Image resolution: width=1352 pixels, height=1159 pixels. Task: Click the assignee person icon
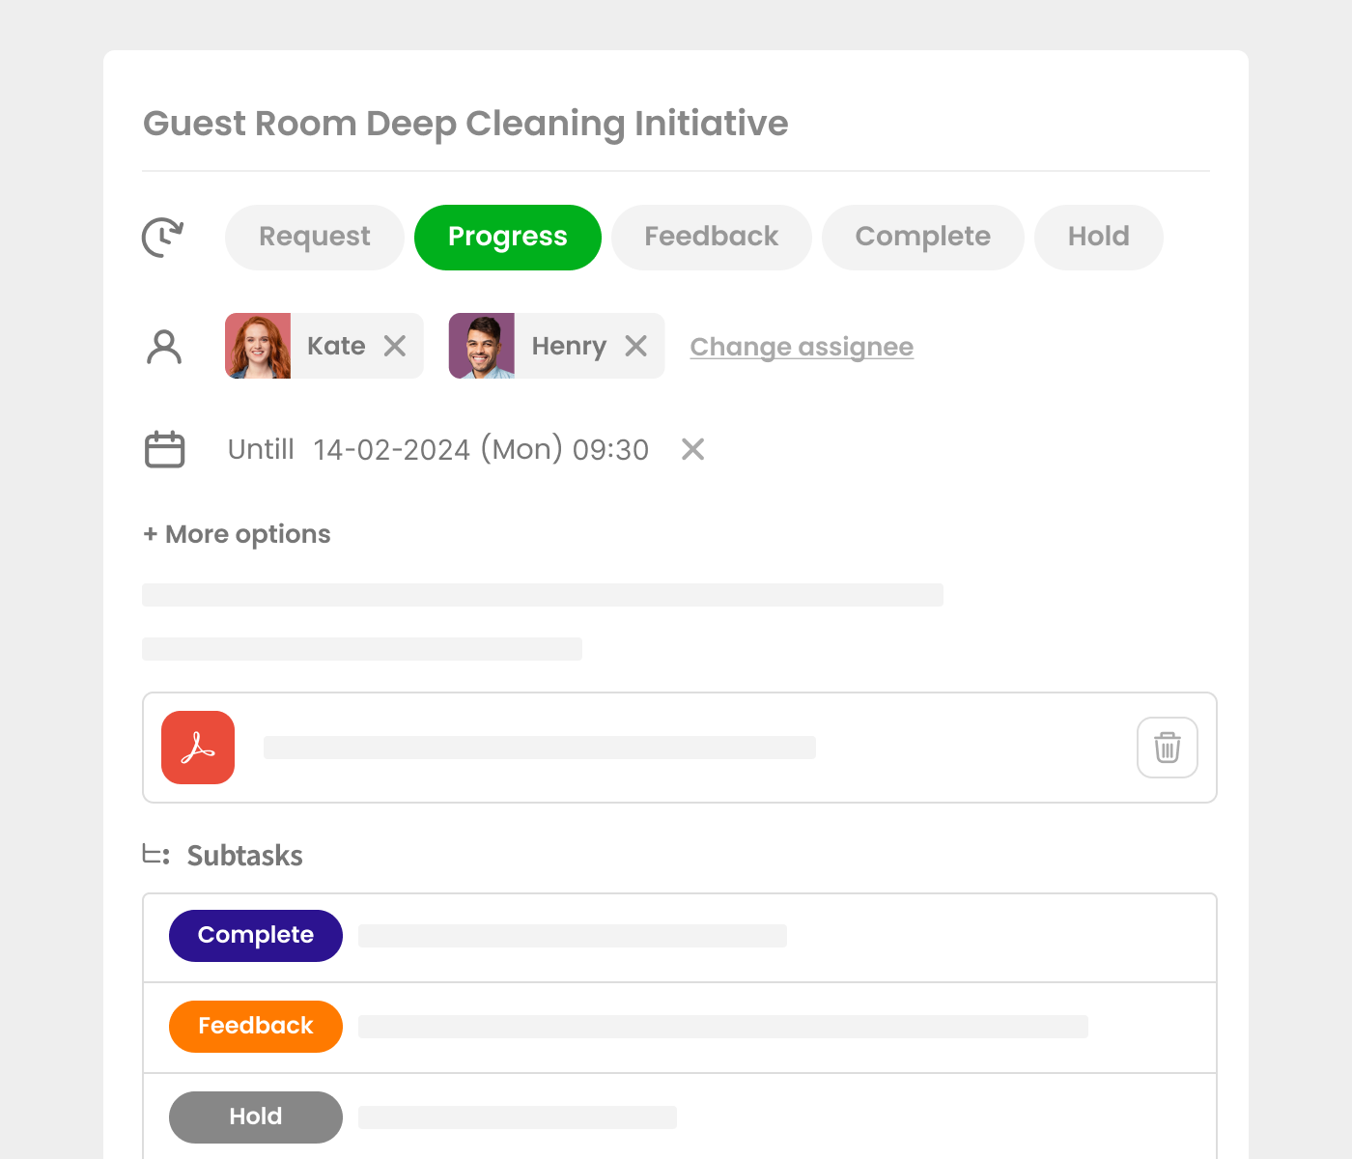point(164,347)
